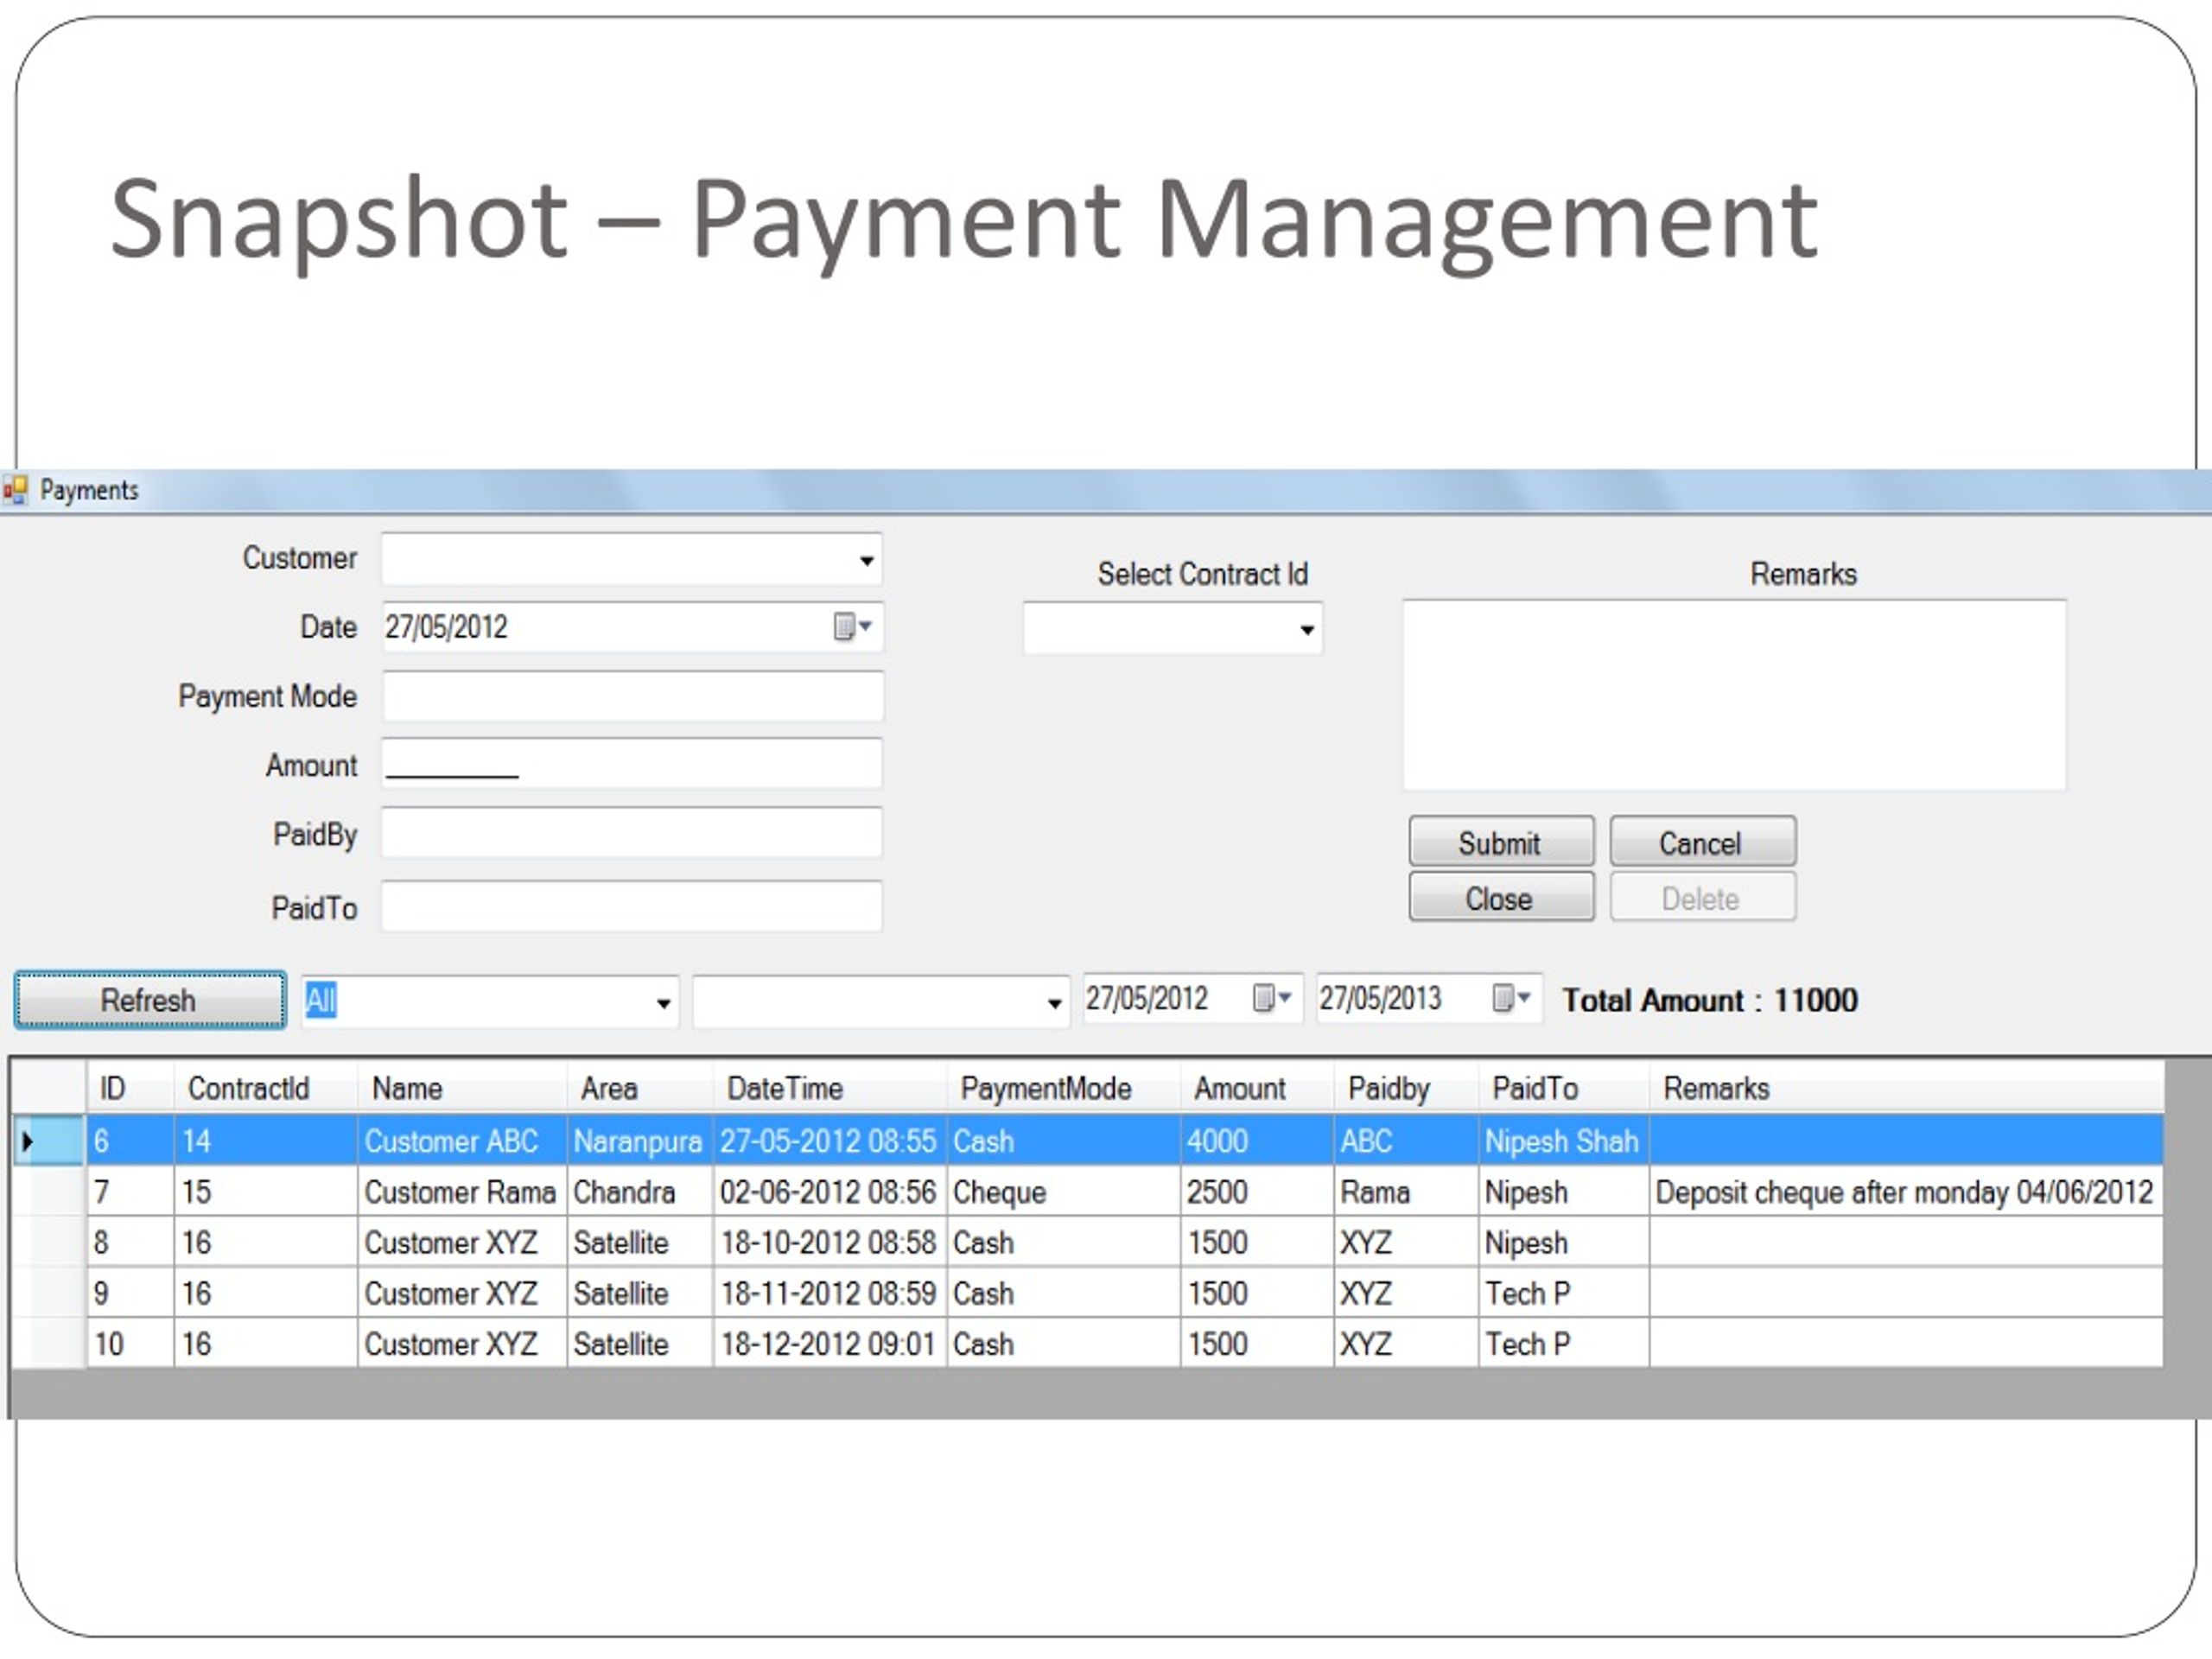This screenshot has height=1659, width=2212.
Task: Click the '18-10-2012 08:58' datetime cell
Action: [830, 1242]
